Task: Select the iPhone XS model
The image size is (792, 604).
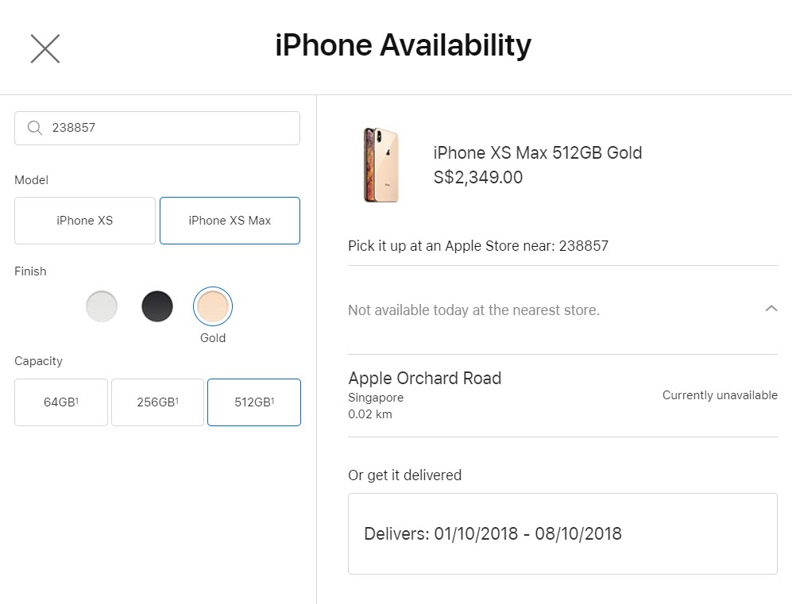Action: click(x=85, y=221)
